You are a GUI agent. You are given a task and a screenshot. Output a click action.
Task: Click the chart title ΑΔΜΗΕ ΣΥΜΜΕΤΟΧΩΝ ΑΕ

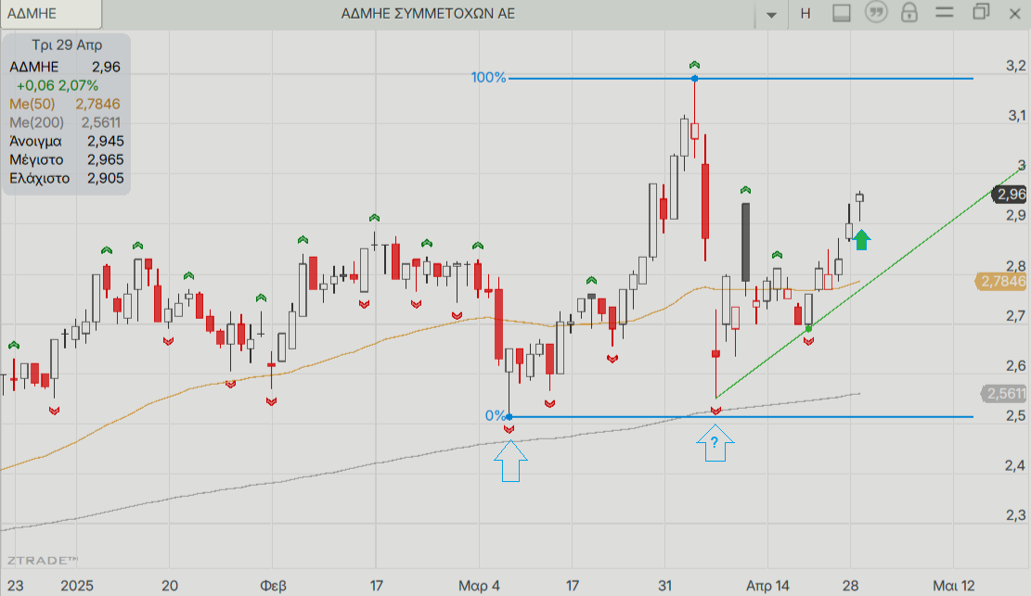tap(428, 14)
